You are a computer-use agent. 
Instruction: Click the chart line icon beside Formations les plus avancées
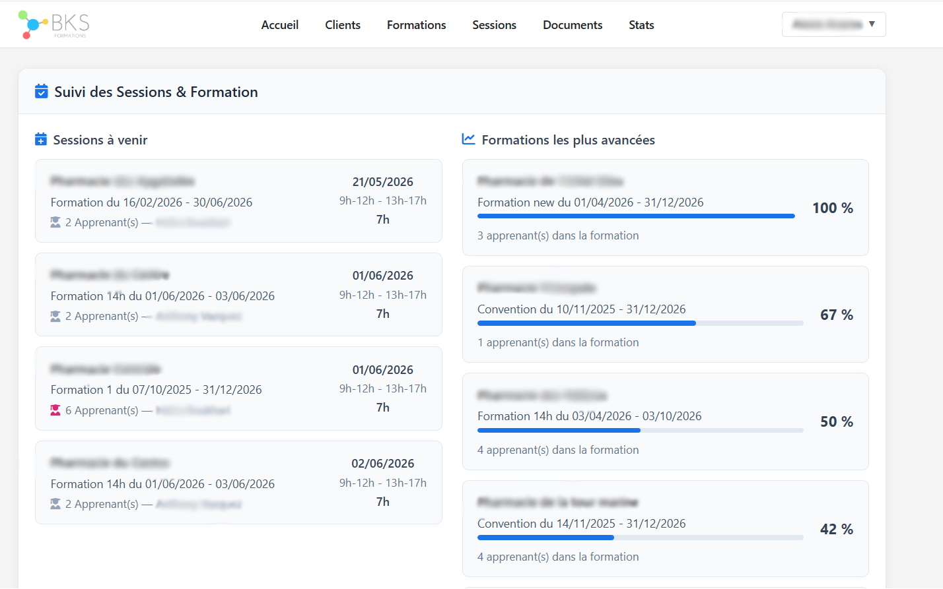point(468,139)
